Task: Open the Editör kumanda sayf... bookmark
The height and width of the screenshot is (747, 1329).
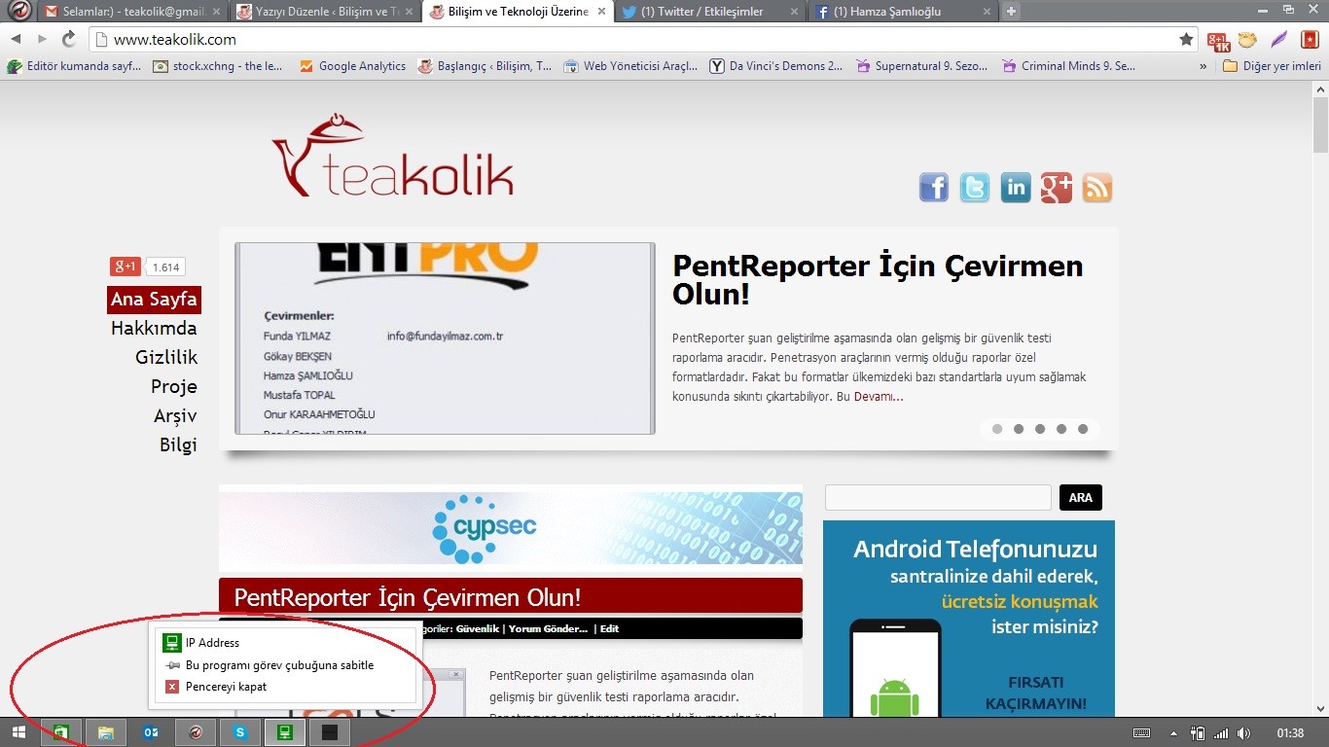Action: [73, 66]
